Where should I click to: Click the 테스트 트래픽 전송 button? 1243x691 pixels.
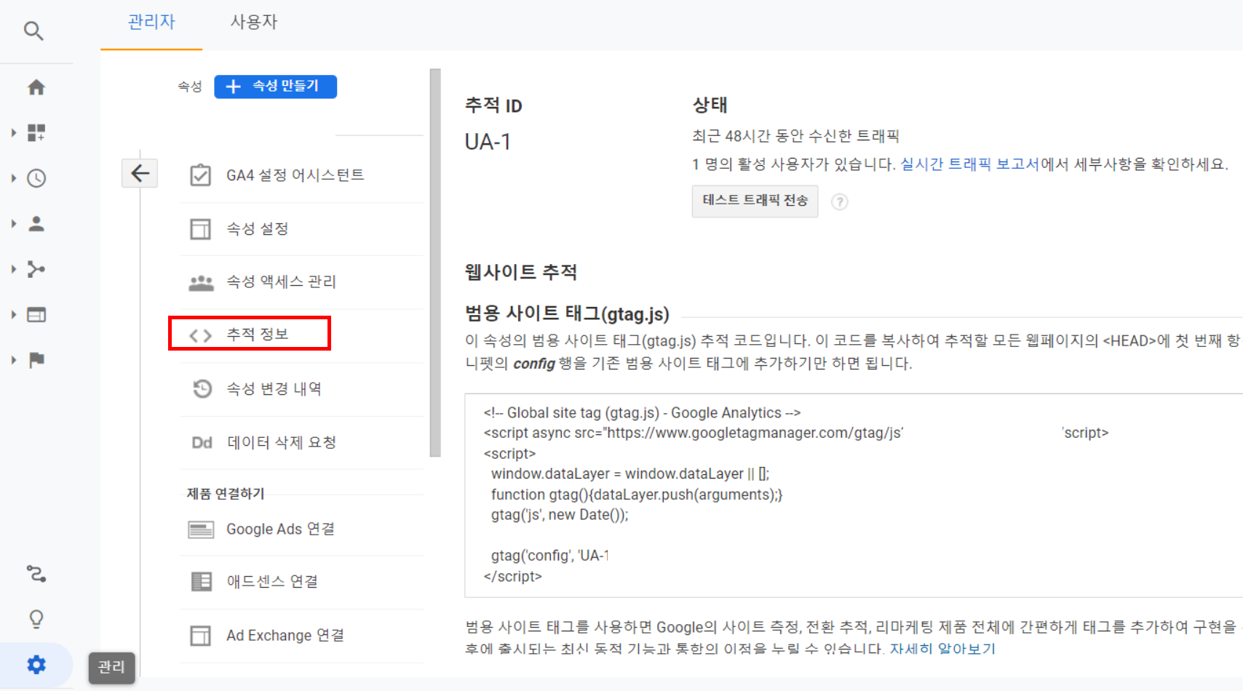pos(755,201)
